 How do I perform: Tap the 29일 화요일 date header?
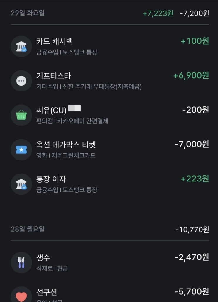click(28, 13)
